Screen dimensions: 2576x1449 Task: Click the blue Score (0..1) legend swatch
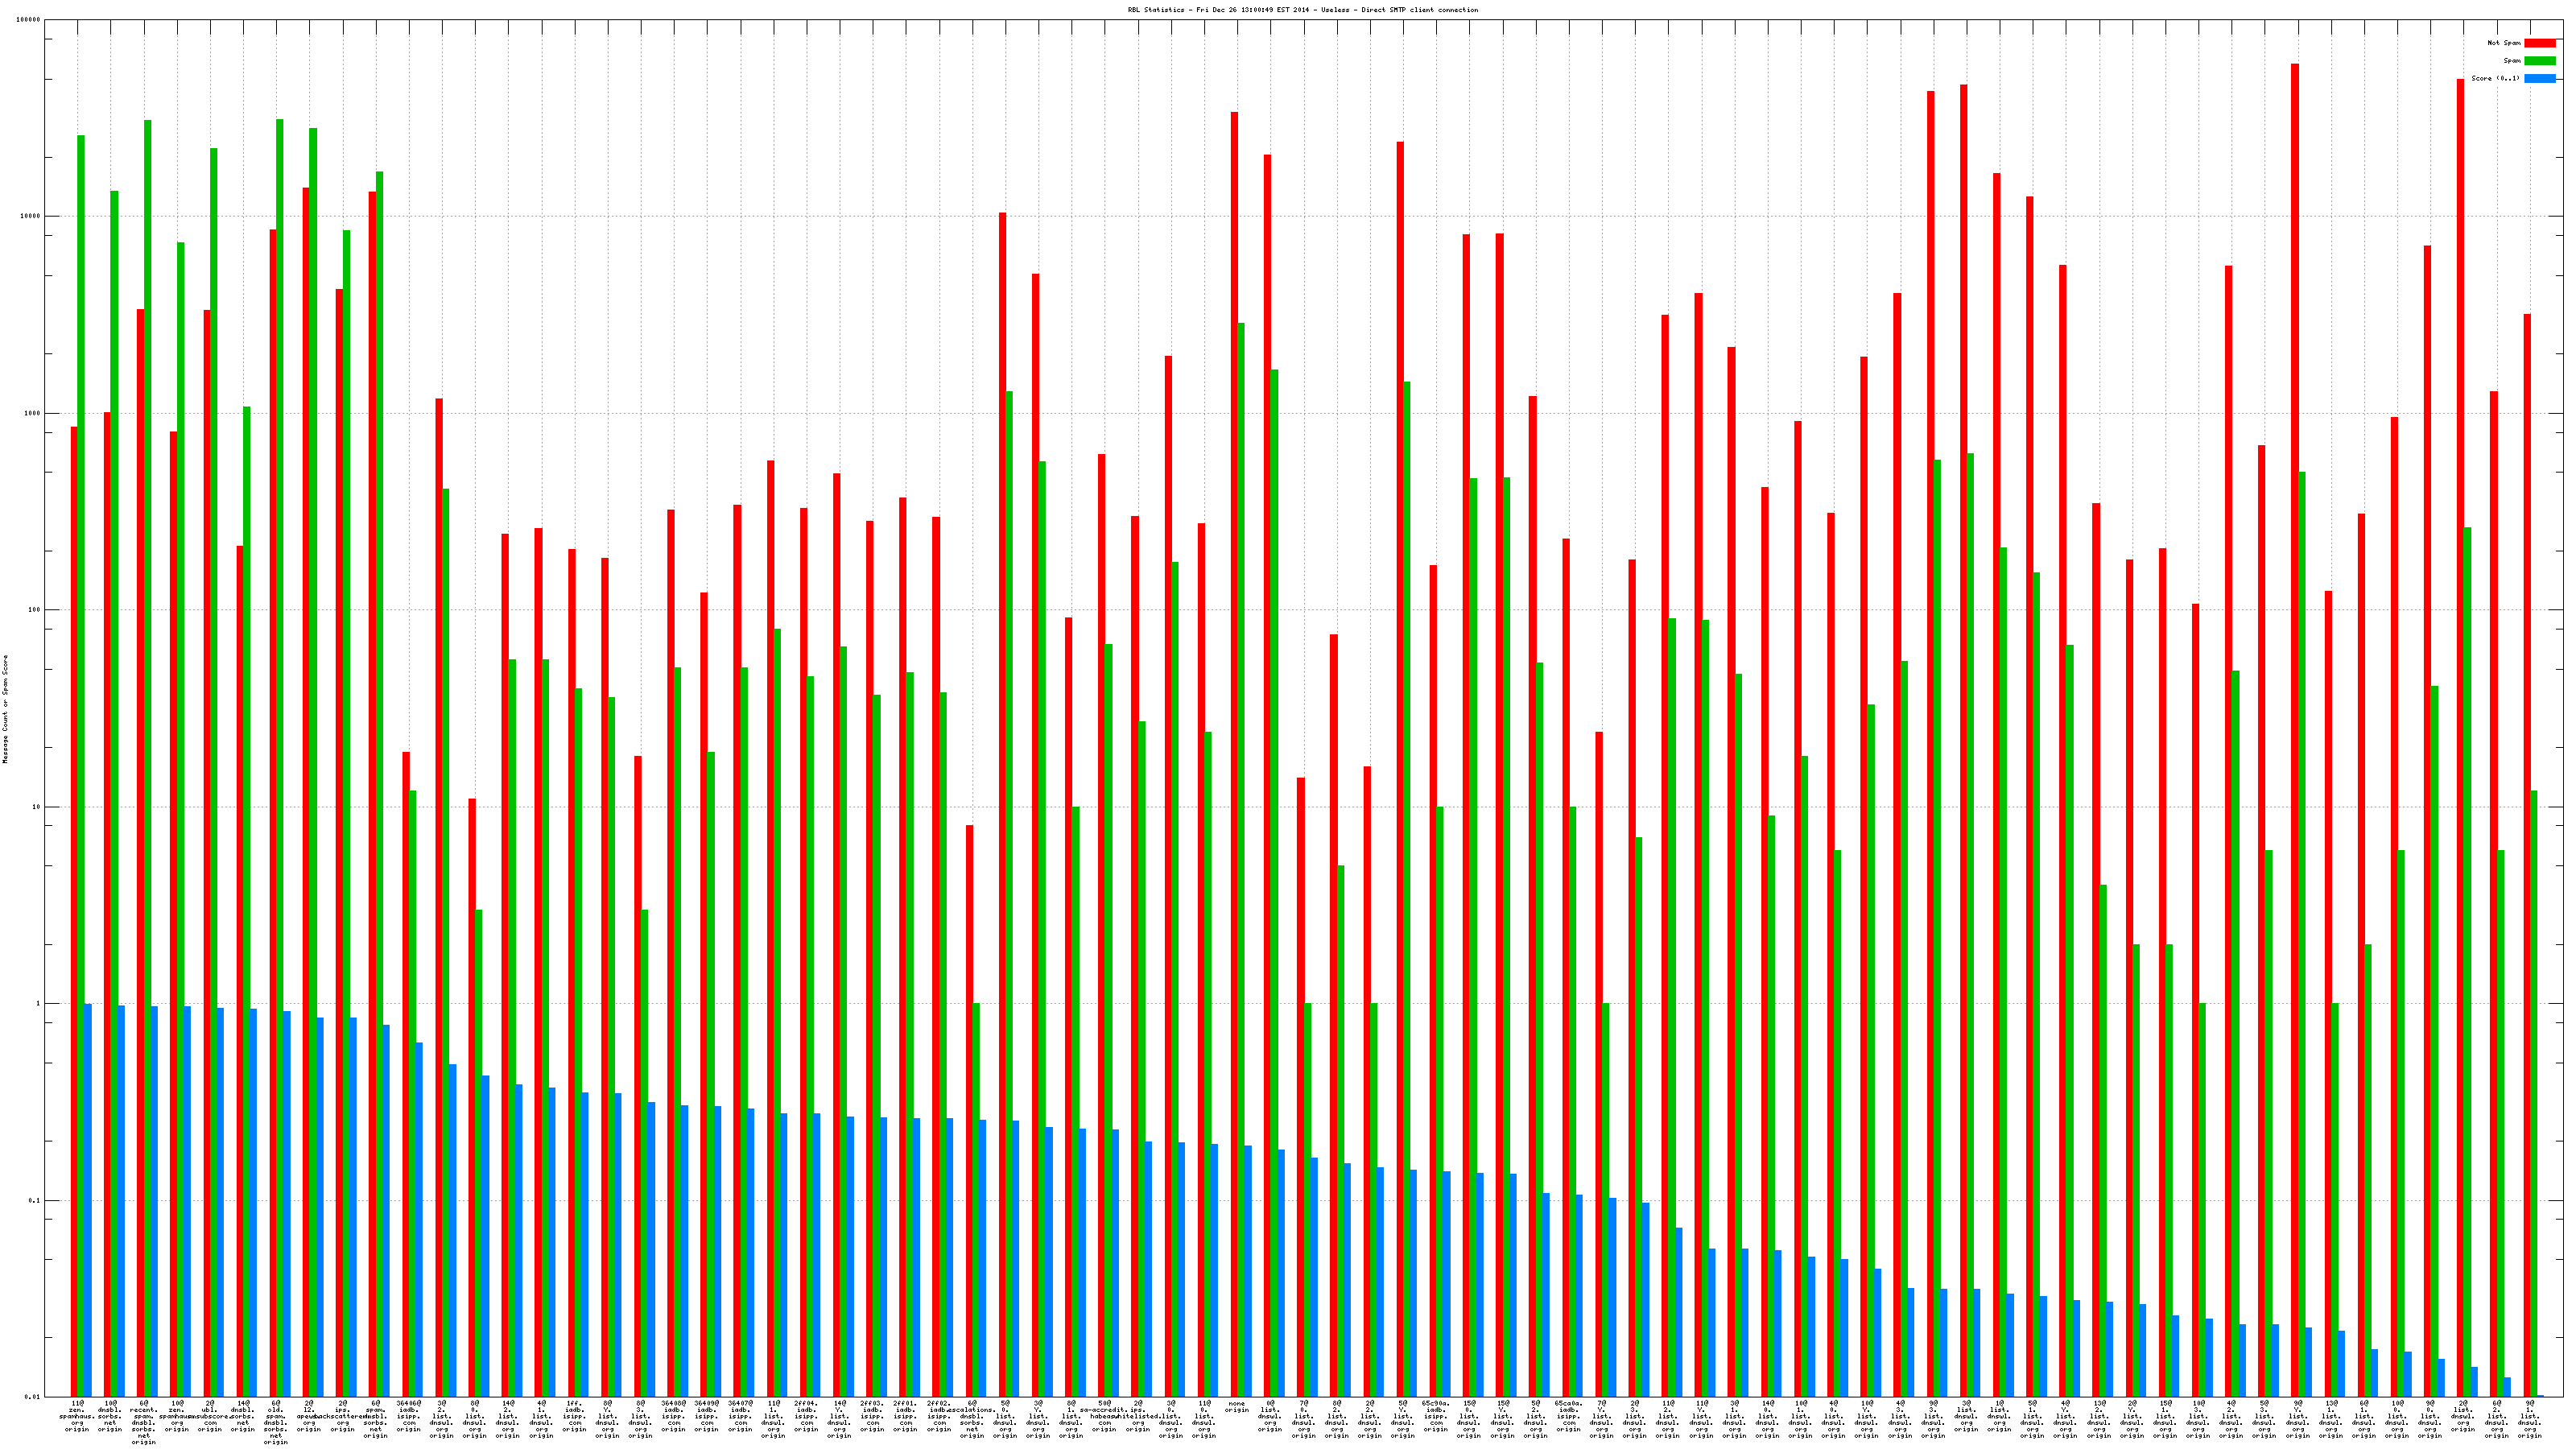click(2539, 78)
